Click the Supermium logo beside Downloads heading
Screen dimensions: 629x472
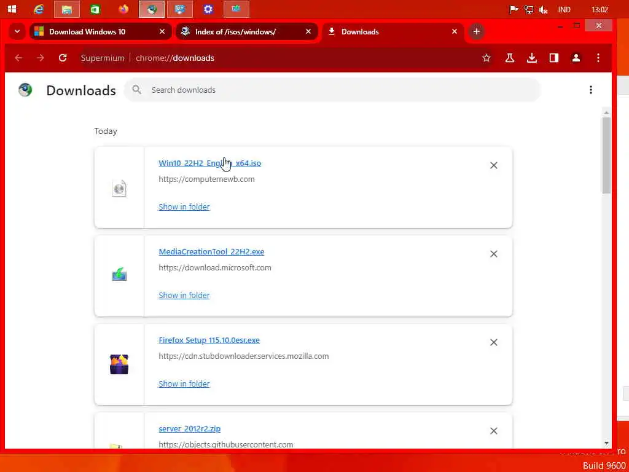click(25, 90)
